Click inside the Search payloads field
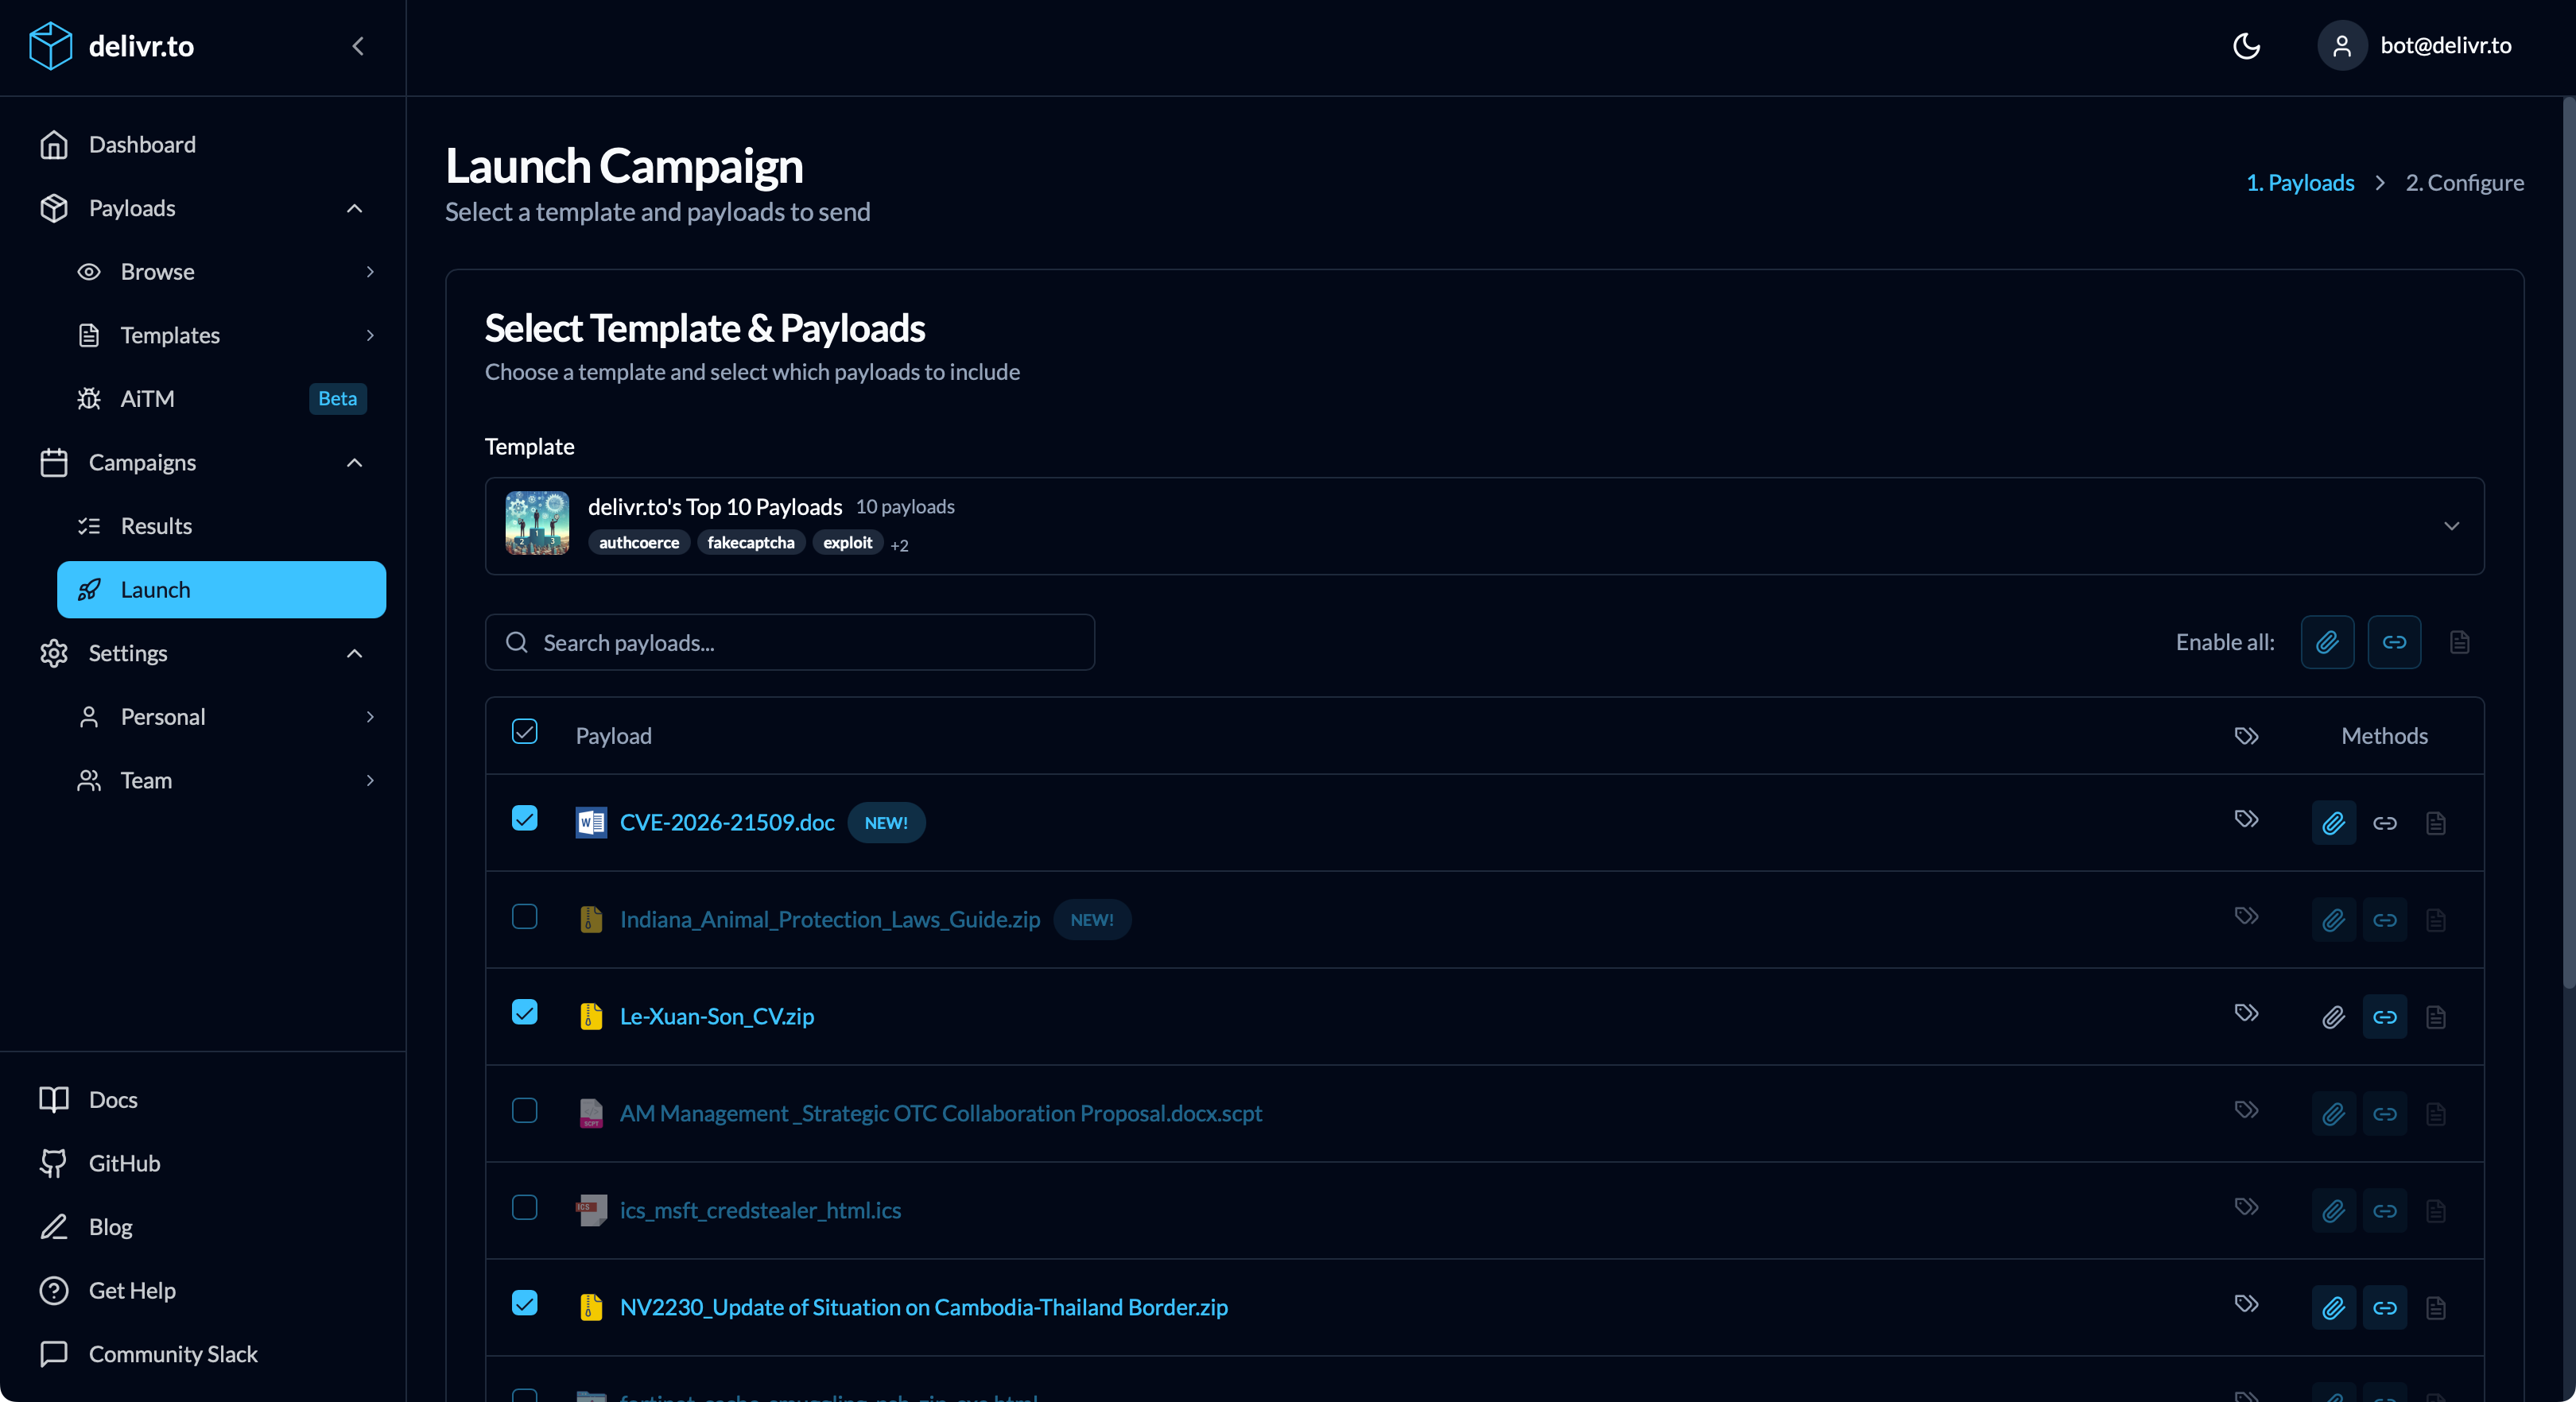The image size is (2576, 1402). coord(789,642)
